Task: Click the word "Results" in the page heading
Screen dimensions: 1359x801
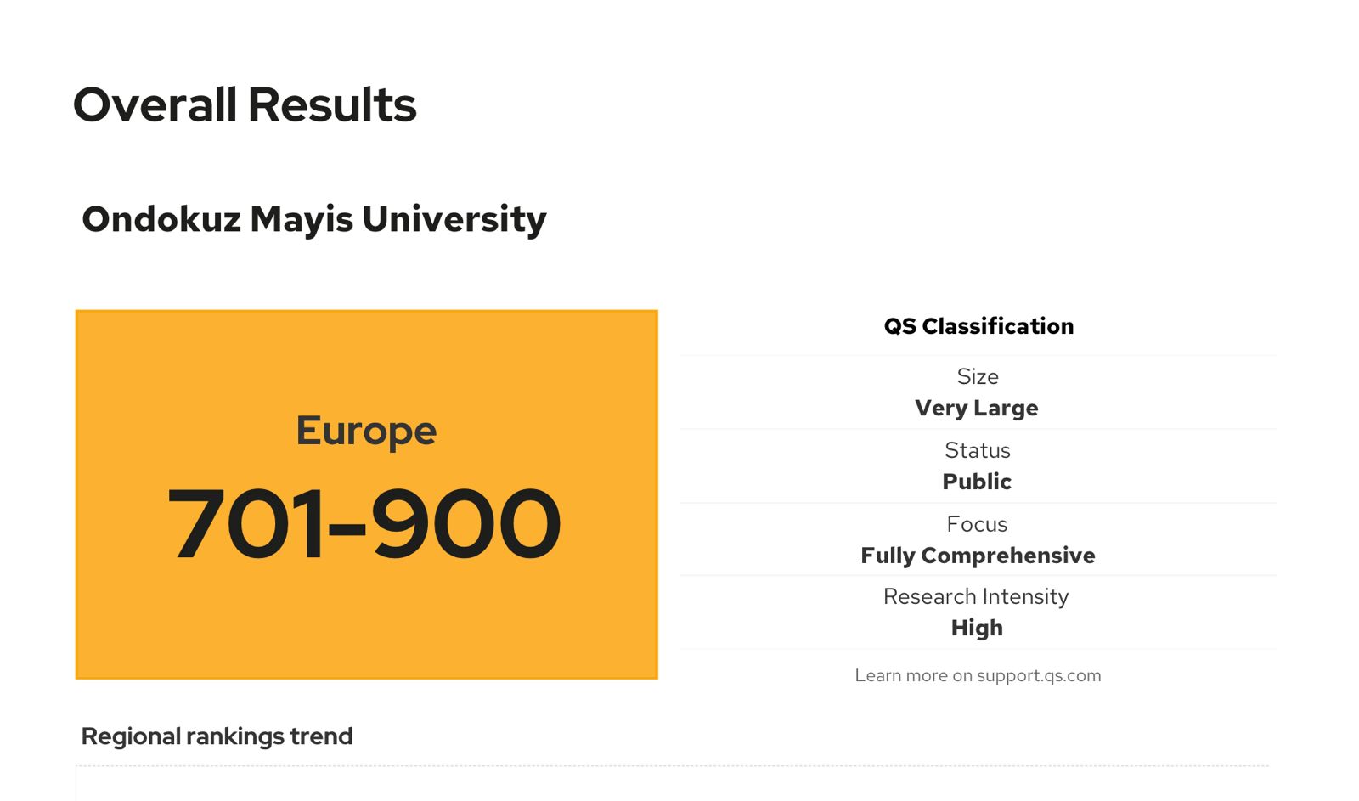Action: pyautogui.click(x=332, y=105)
